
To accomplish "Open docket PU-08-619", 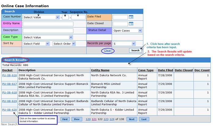I will (x=9, y=101).
